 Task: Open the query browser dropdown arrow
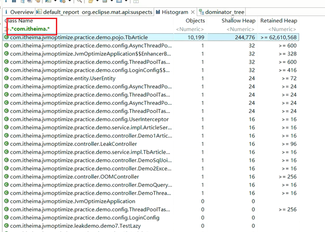(x=70, y=1)
